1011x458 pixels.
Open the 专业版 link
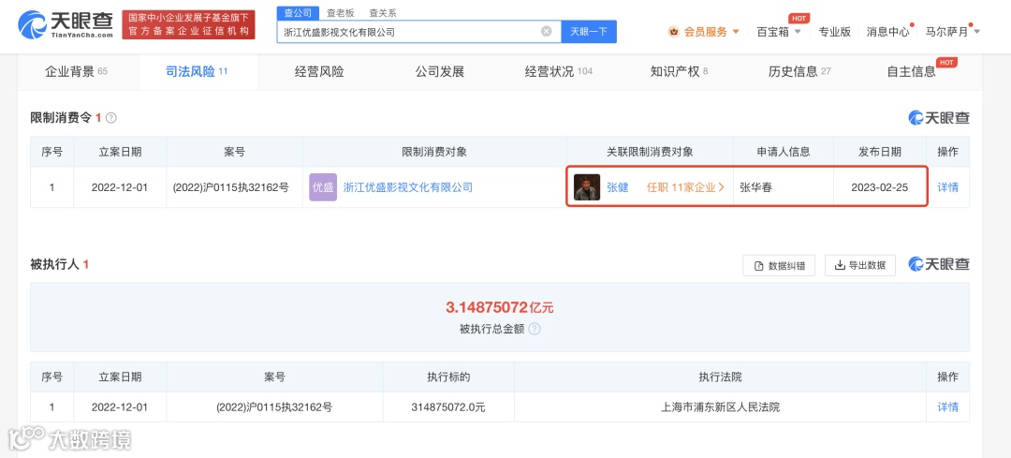tap(834, 32)
